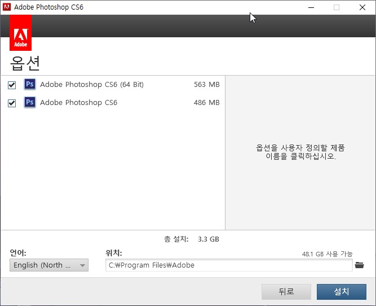Click Ps icon in the 486 MB row
The image size is (376, 306).
coord(30,102)
